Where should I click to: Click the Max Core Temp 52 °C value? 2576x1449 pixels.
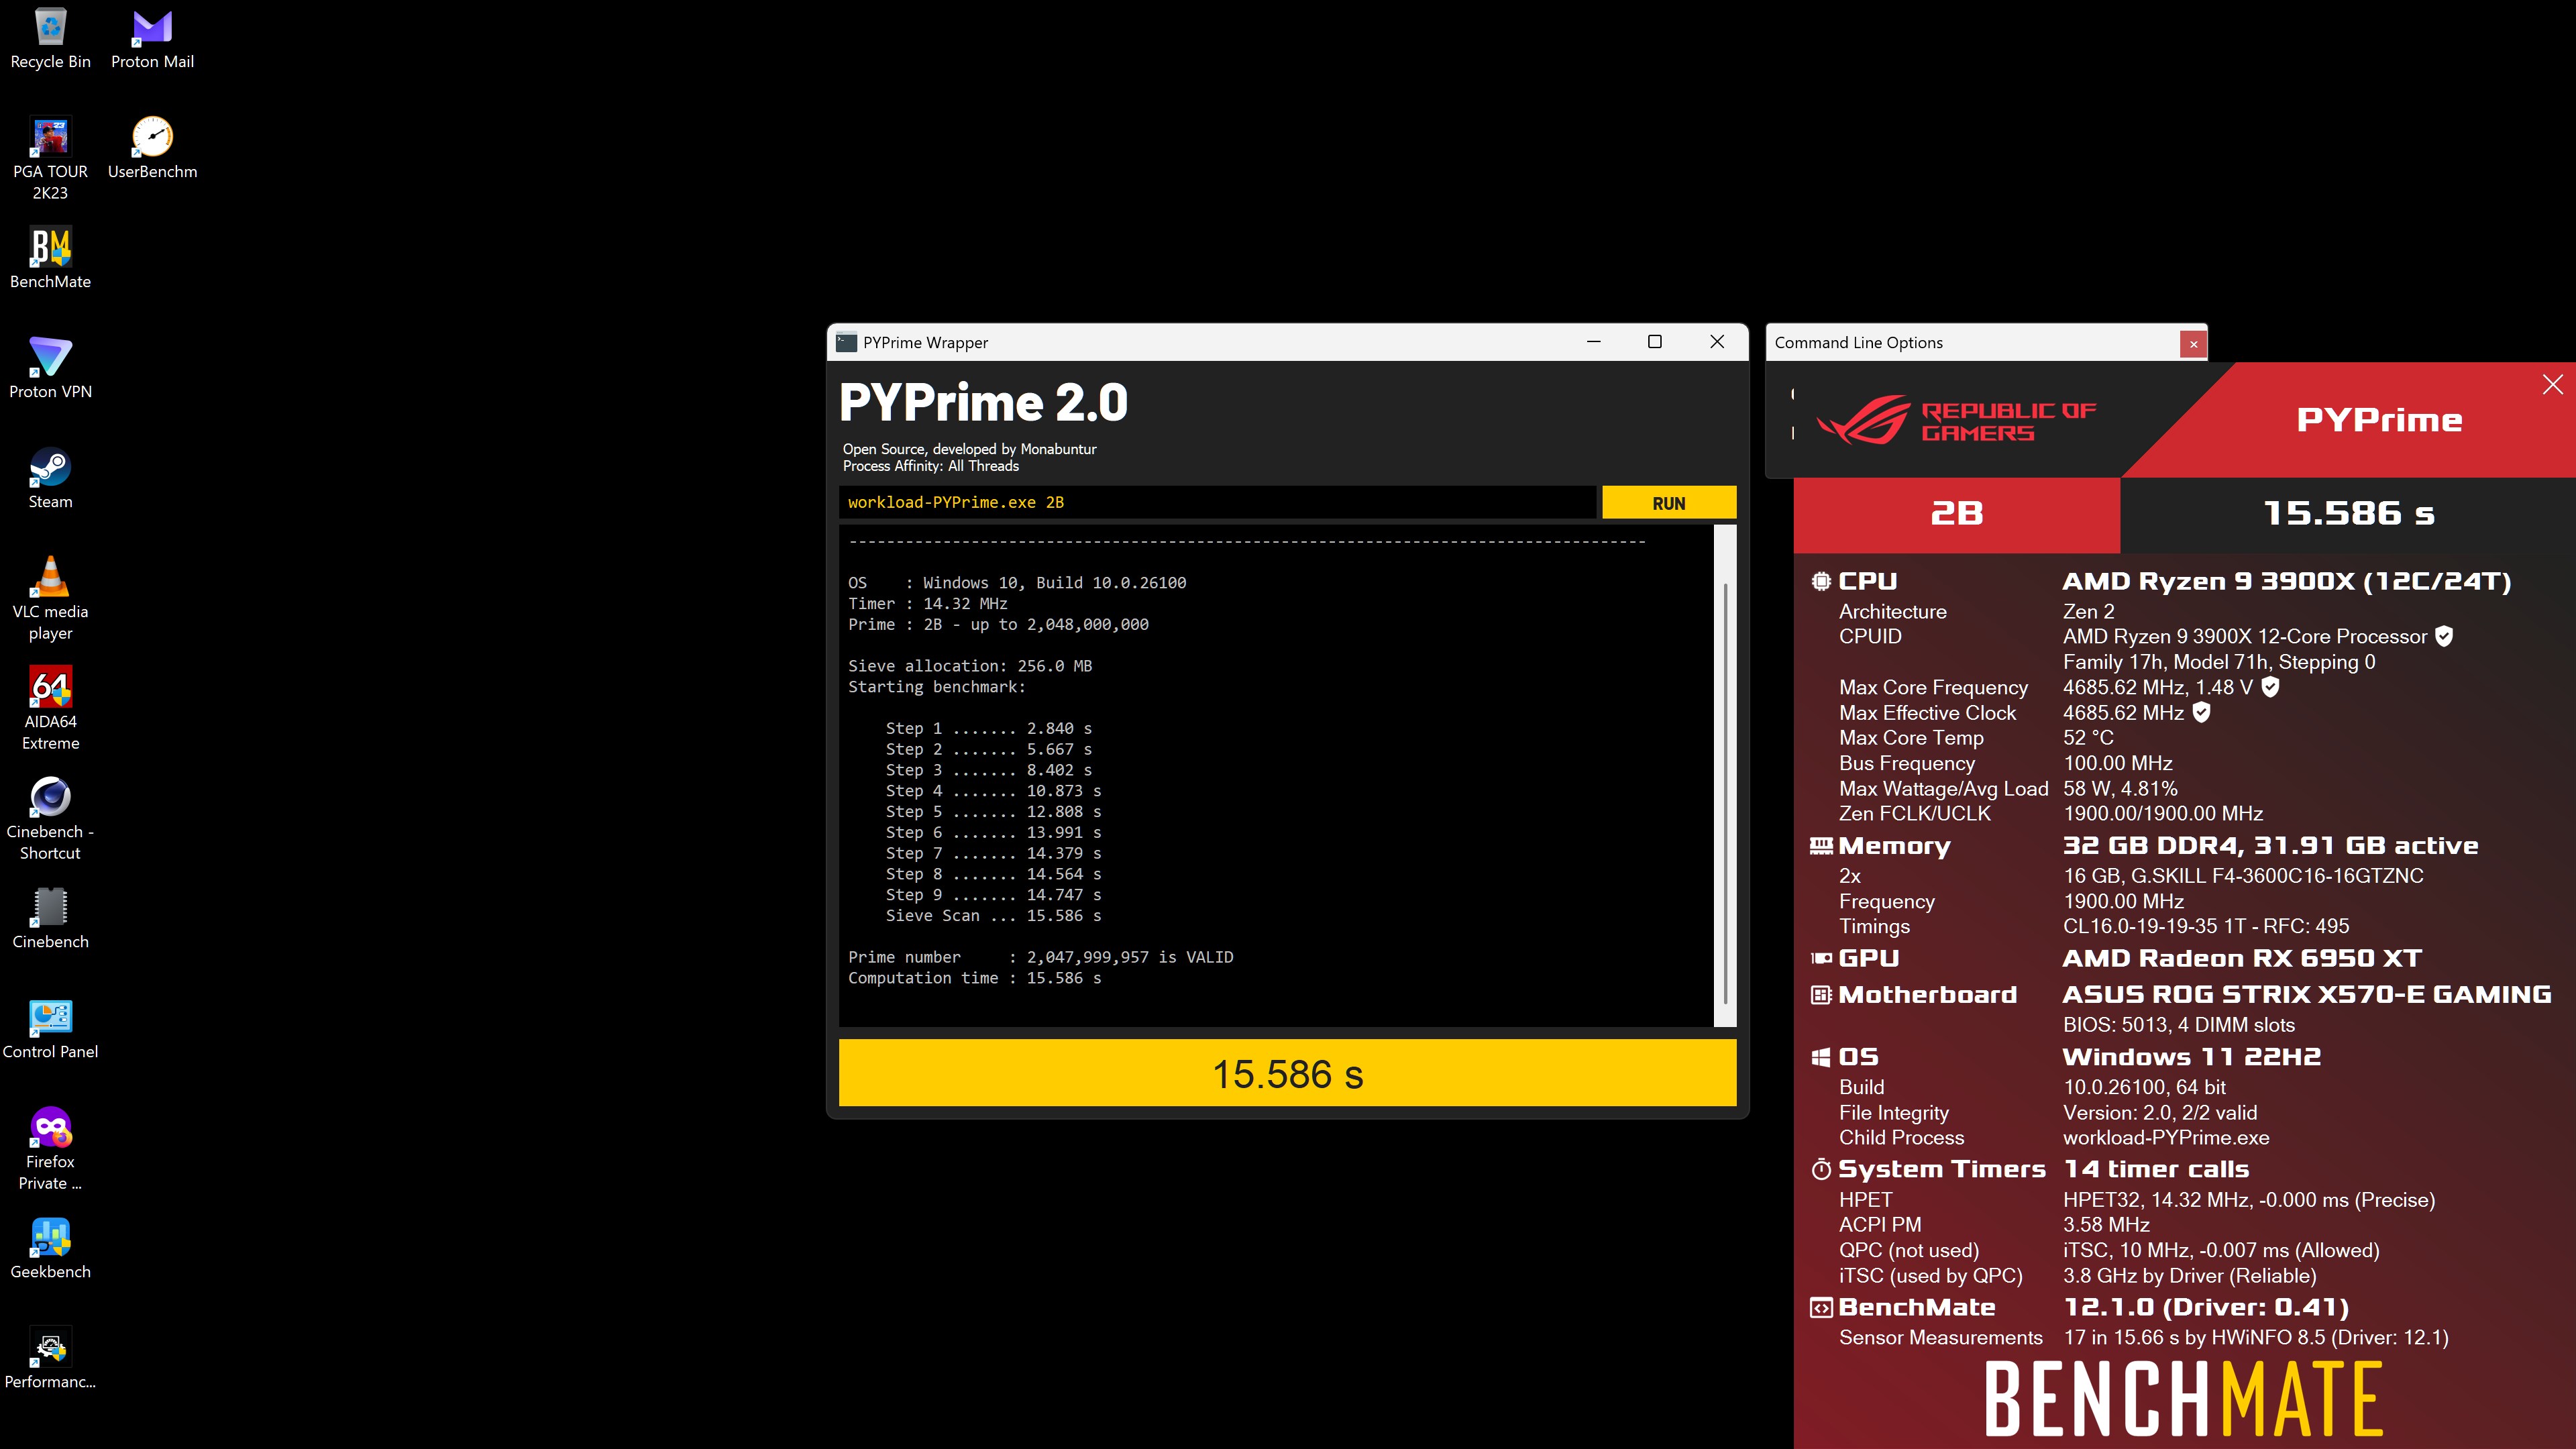(2088, 738)
